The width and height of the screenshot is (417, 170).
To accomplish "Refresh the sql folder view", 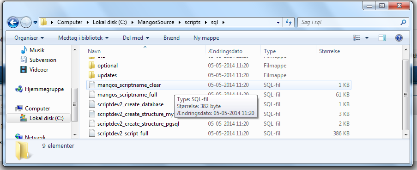I will coord(289,23).
